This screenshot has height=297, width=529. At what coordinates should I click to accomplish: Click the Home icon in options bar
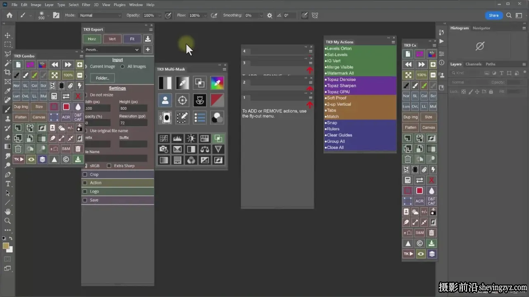click(9, 15)
